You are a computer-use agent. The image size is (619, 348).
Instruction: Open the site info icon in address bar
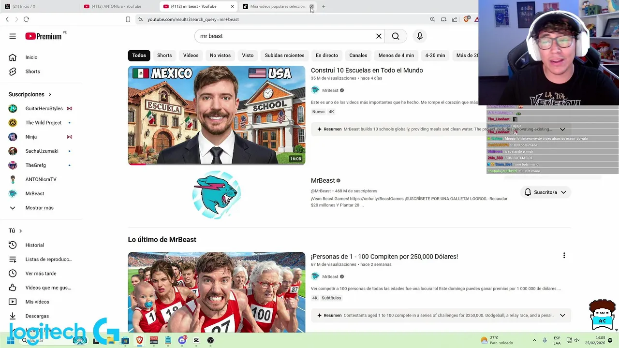[140, 19]
